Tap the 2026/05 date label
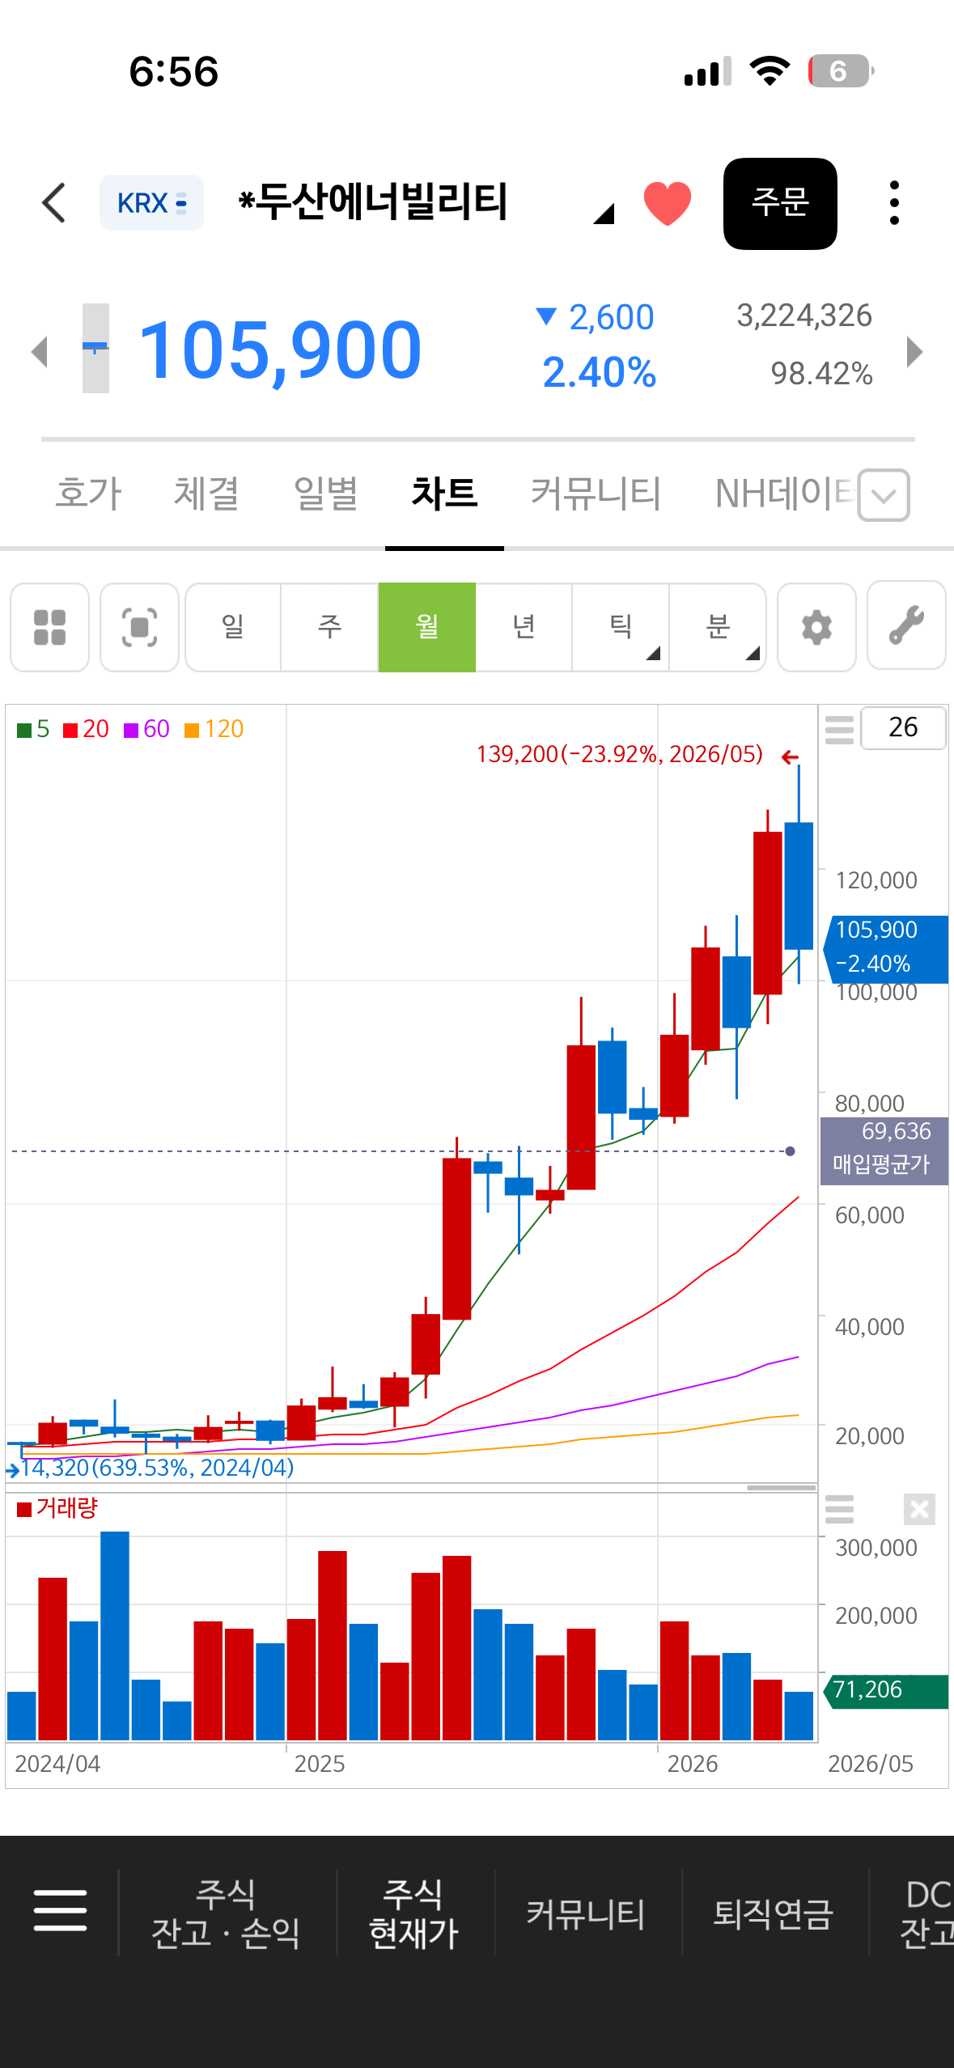Viewport: 954px width, 2068px height. tap(871, 1764)
